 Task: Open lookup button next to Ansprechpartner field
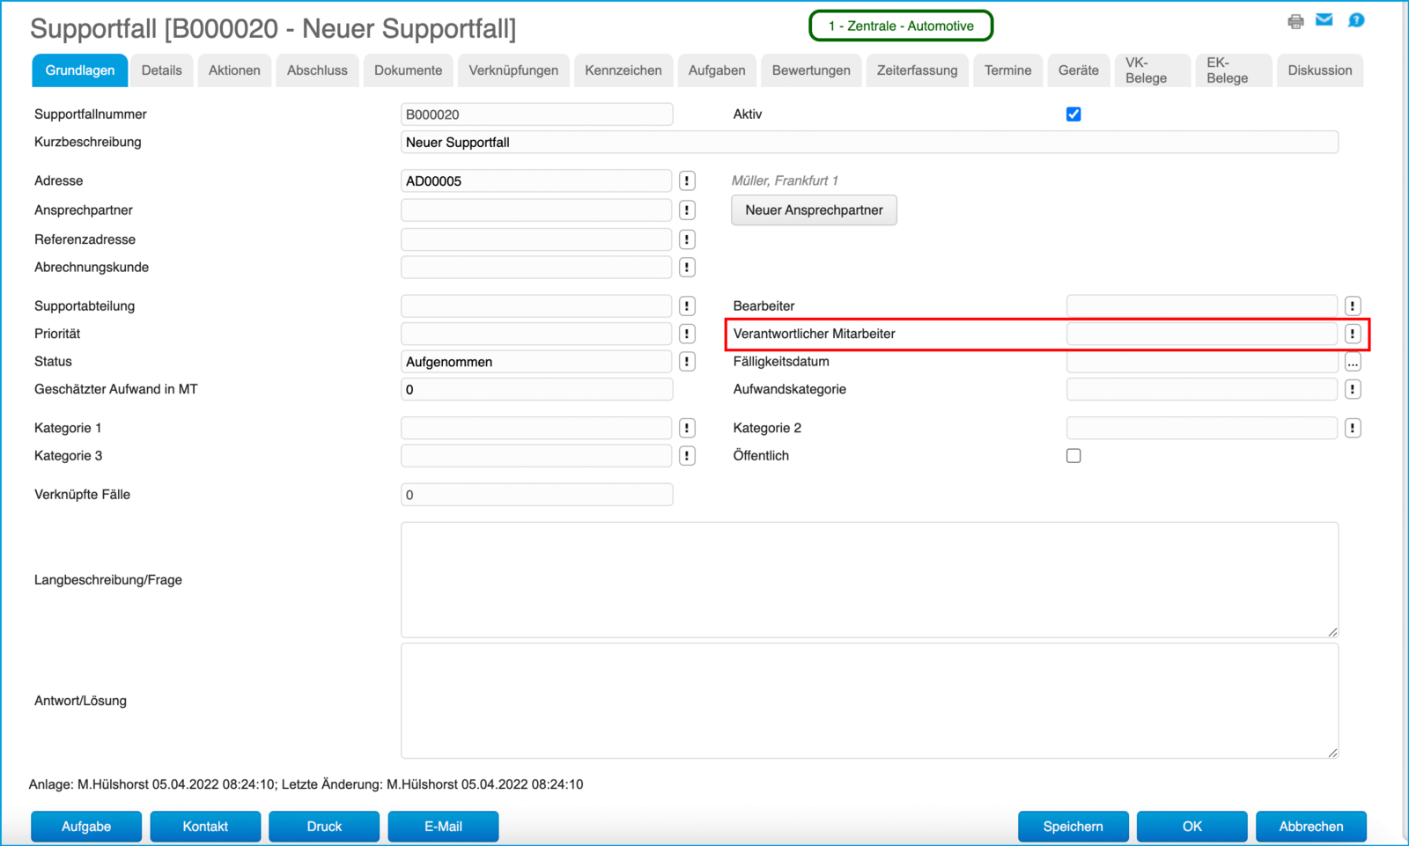coord(687,210)
